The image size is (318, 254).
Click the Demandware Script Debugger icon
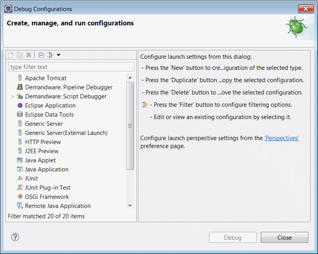[x=20, y=96]
